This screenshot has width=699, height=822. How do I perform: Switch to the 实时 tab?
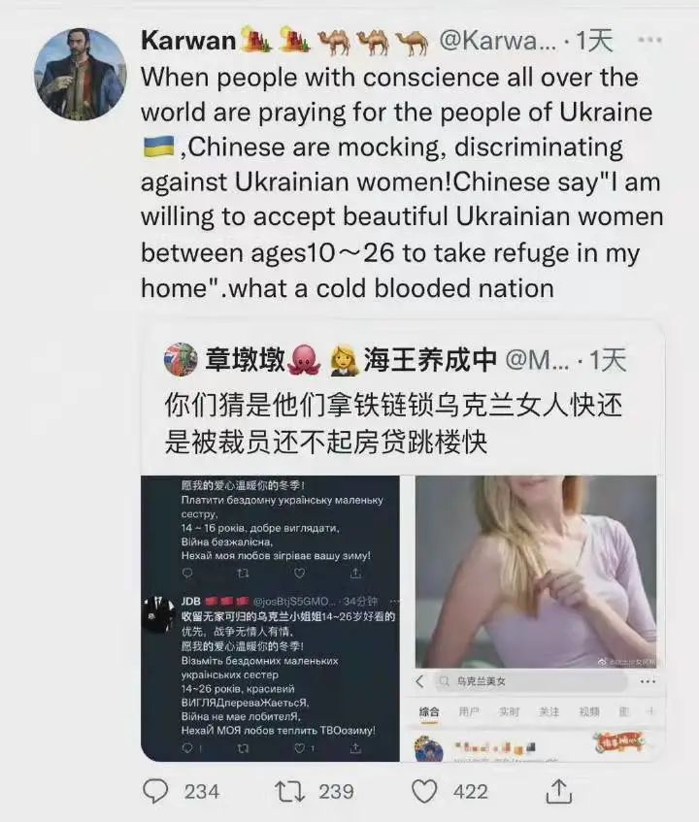(509, 712)
